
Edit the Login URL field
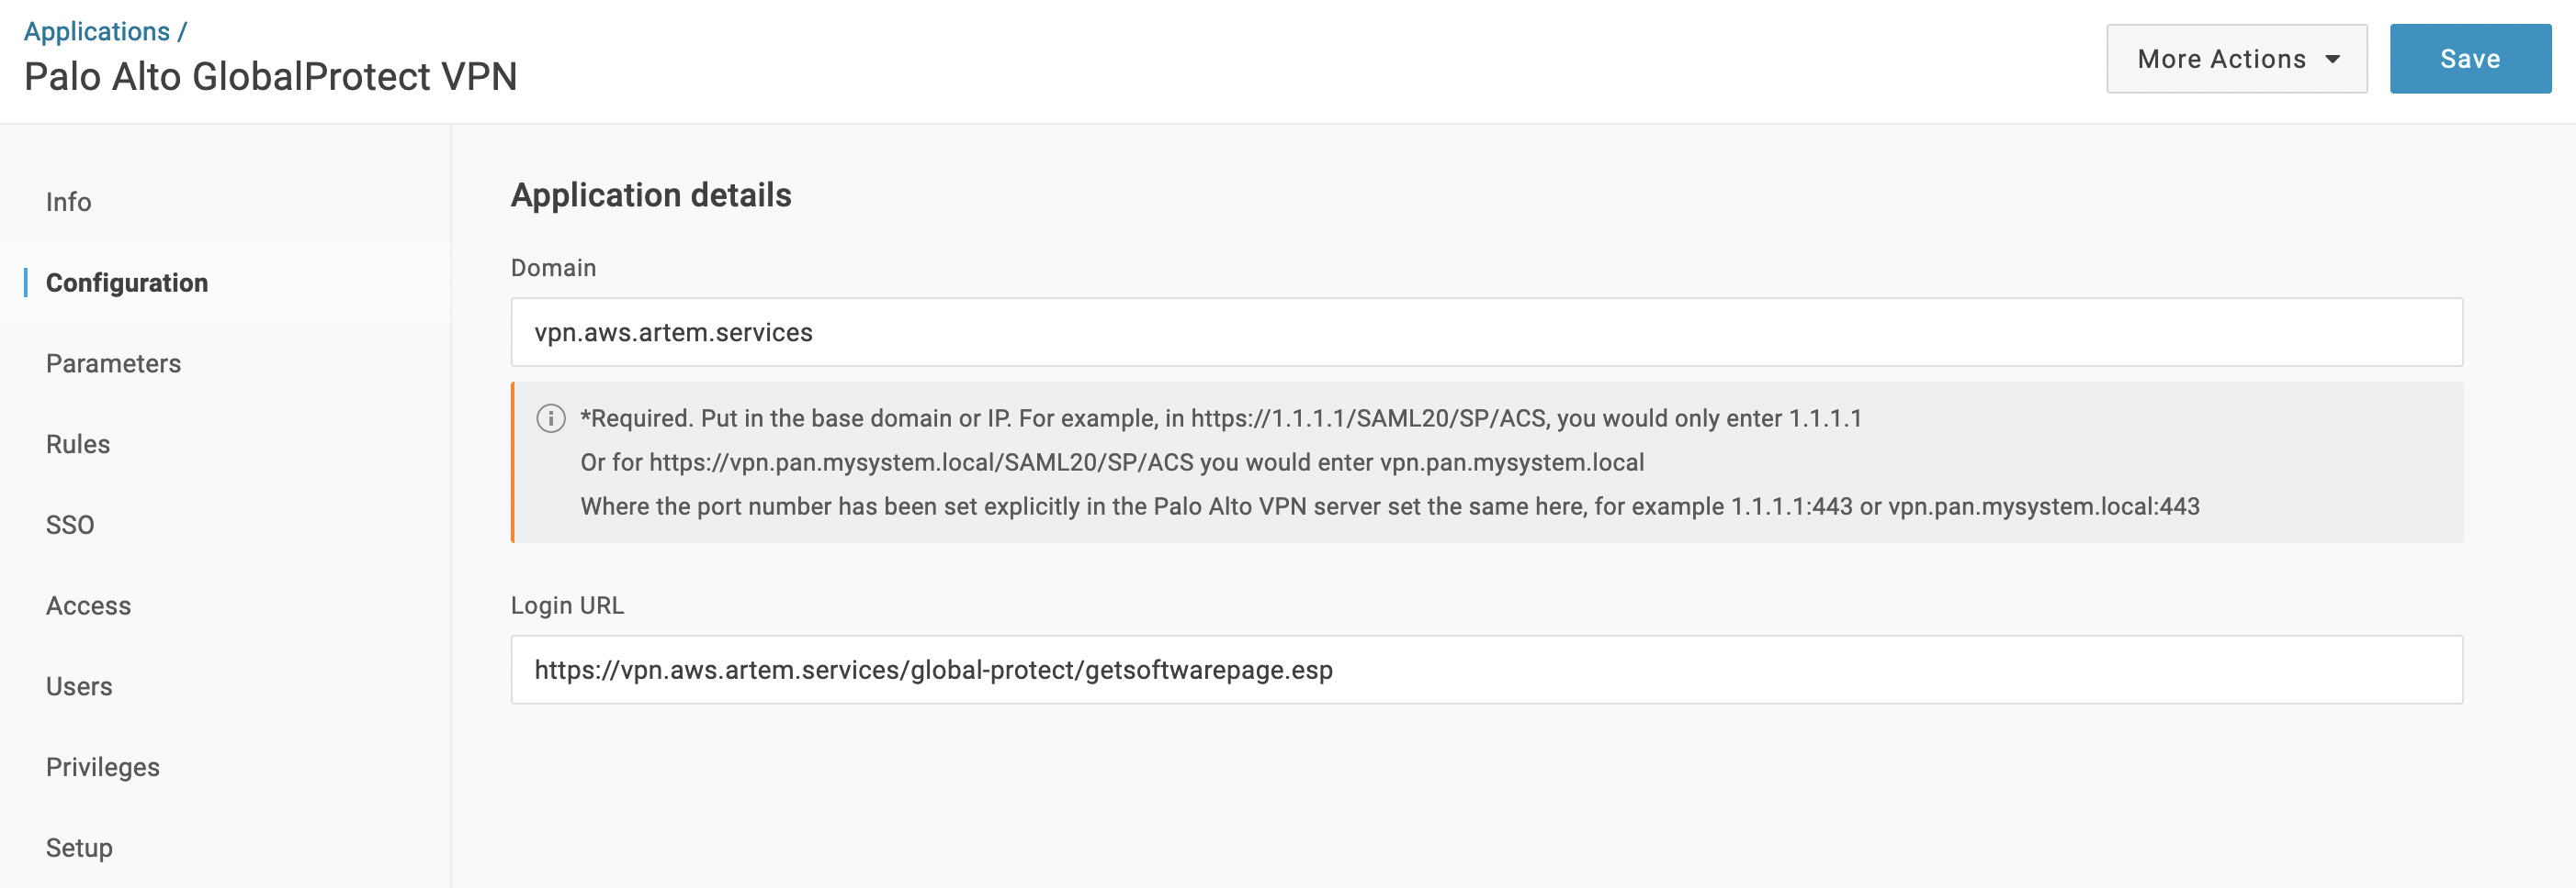(x=1486, y=671)
